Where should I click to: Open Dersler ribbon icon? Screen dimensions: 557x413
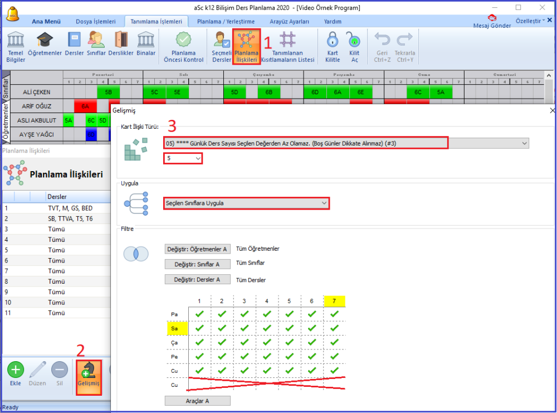click(74, 43)
